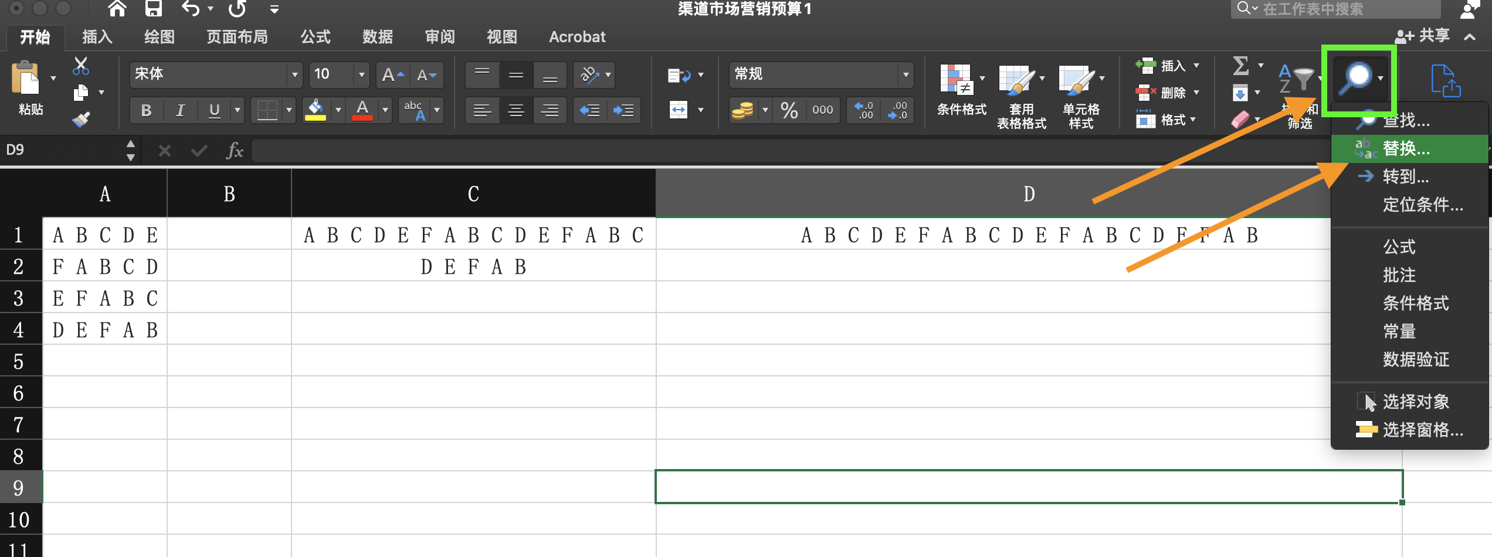The image size is (1492, 557).
Task: Click the Cut scissors icon
Action: [x=81, y=65]
